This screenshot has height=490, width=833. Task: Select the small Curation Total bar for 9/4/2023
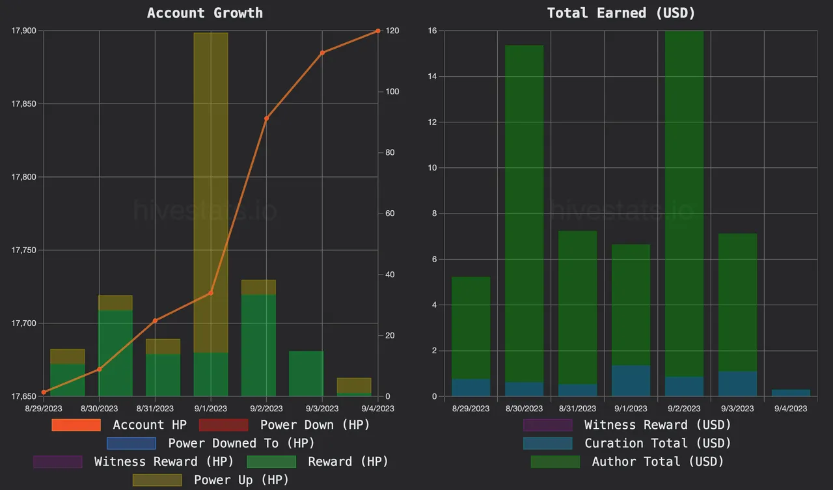791,392
